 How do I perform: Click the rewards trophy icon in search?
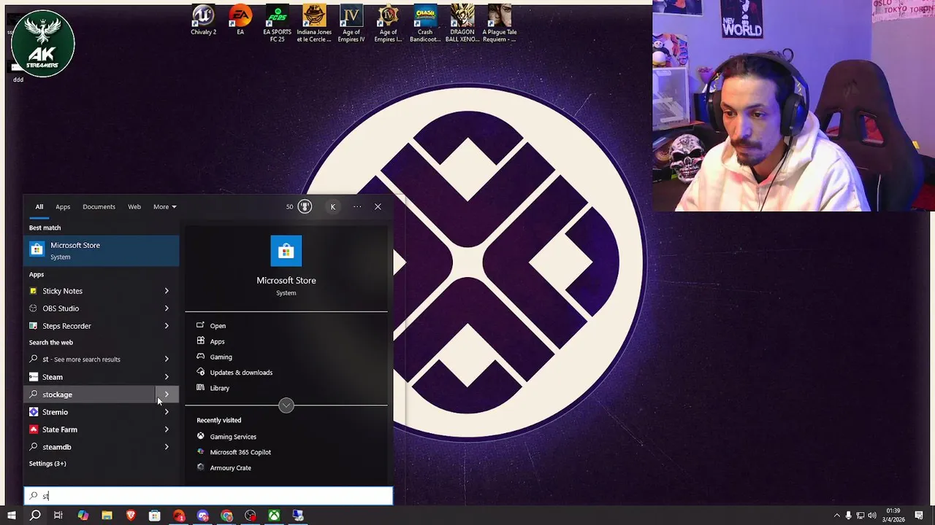tap(305, 206)
